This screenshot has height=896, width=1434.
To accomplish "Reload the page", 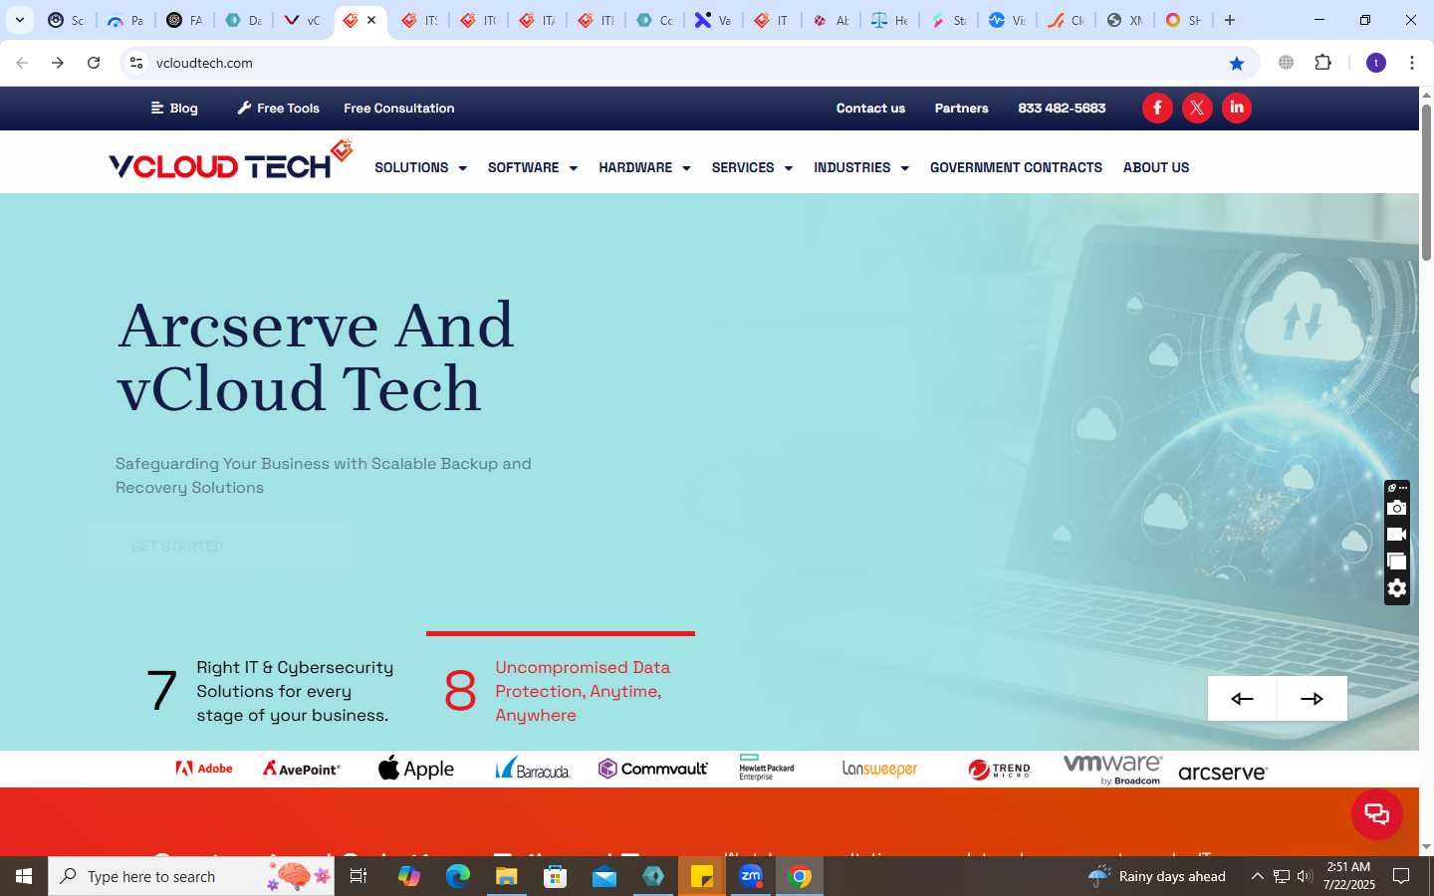I will (x=94, y=63).
